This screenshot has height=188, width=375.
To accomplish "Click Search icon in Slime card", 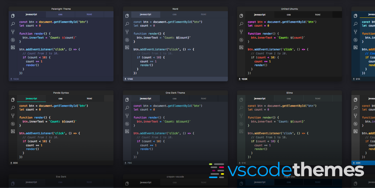I will coord(241,107).
